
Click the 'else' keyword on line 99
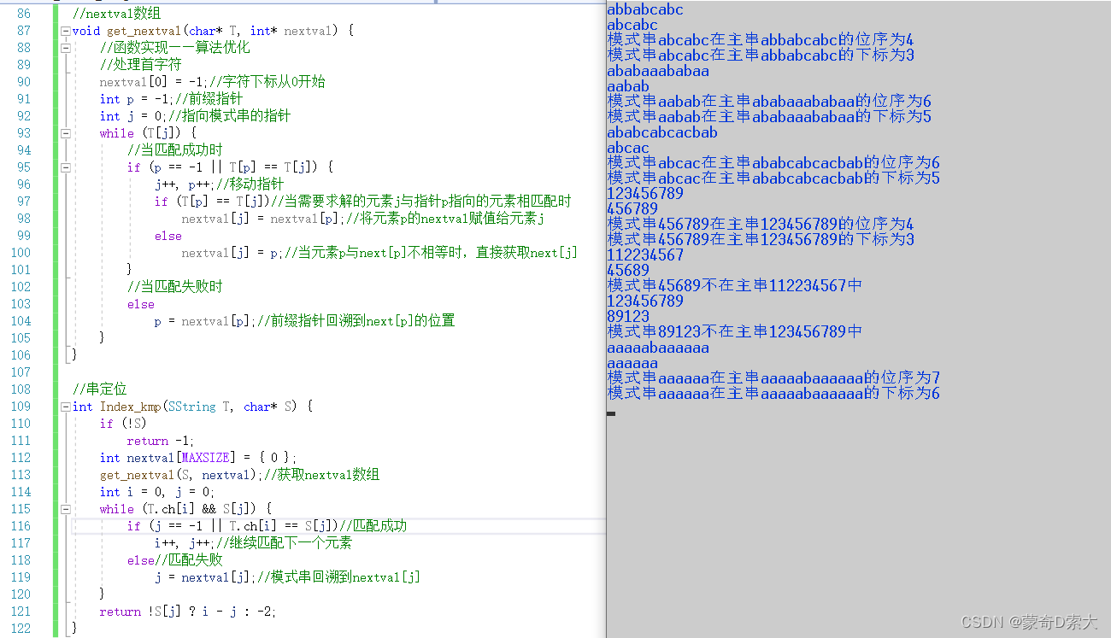pyautogui.click(x=168, y=236)
